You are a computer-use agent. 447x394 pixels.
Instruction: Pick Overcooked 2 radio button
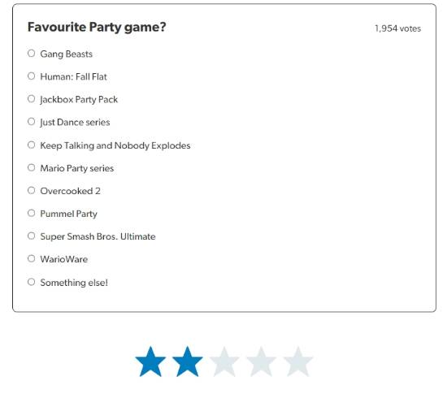tap(32, 190)
